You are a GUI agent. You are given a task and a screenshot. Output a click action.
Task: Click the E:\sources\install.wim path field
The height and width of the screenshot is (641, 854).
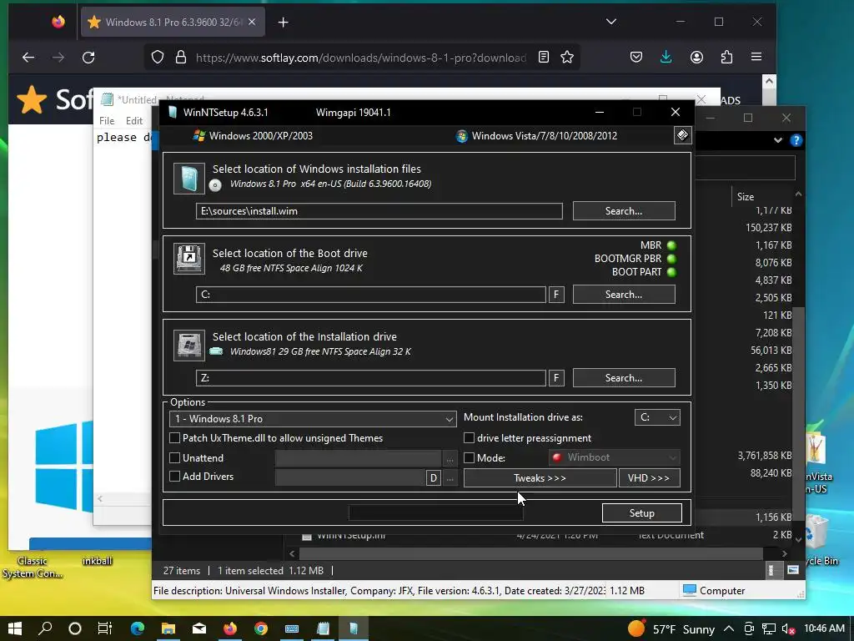tap(379, 211)
